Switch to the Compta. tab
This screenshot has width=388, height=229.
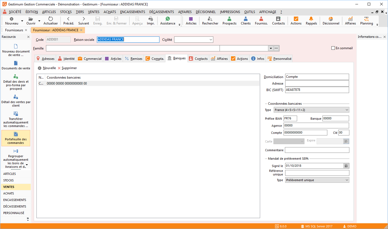(x=155, y=58)
